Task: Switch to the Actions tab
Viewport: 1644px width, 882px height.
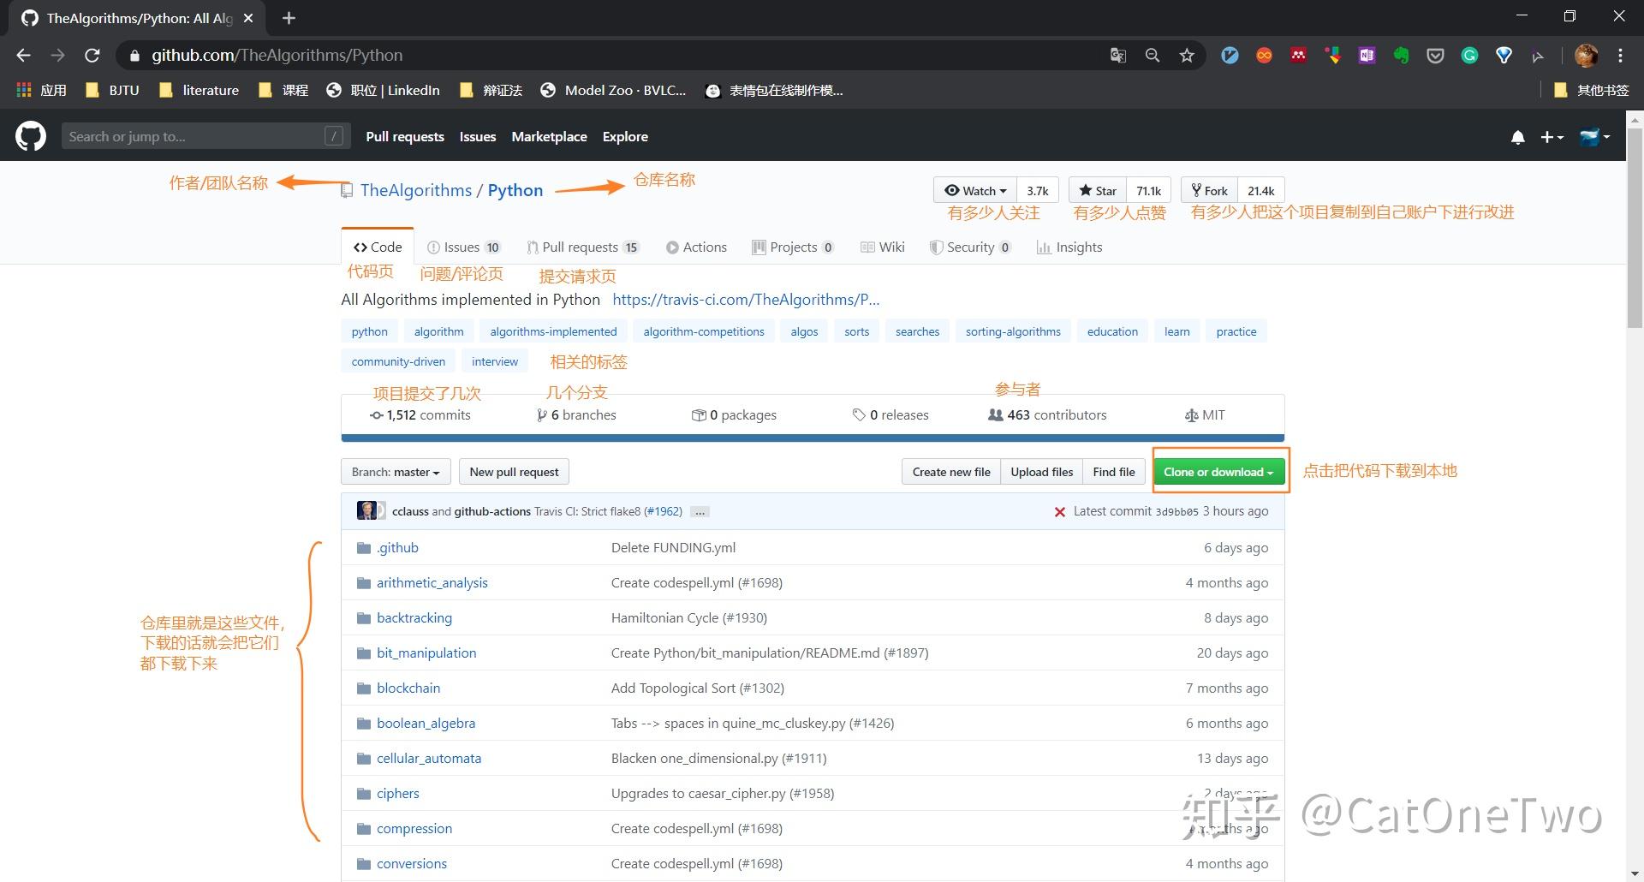Action: click(696, 247)
